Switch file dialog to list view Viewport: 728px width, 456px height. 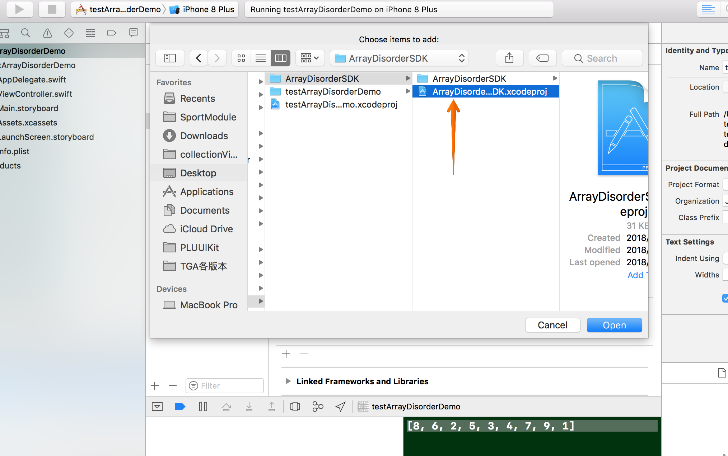click(x=261, y=58)
